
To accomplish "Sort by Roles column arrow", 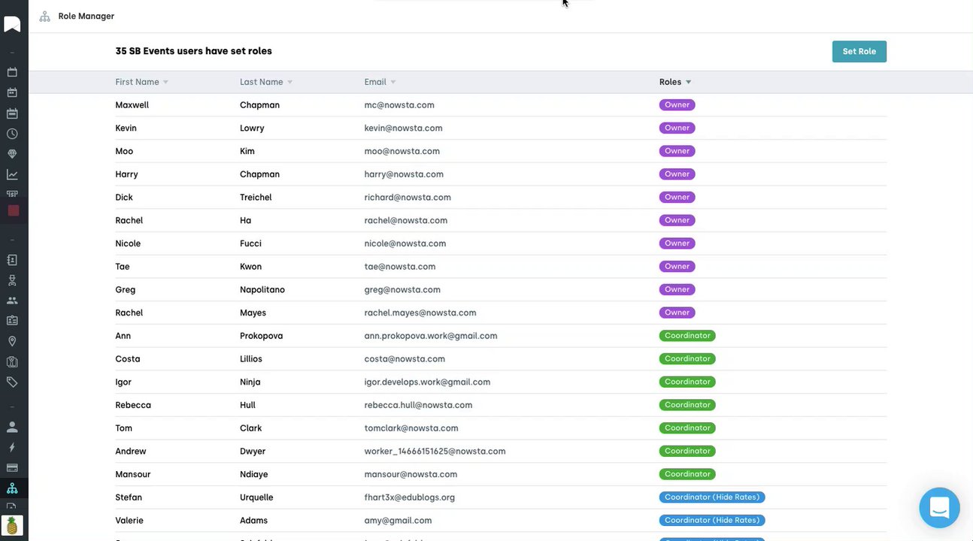I will (x=688, y=82).
